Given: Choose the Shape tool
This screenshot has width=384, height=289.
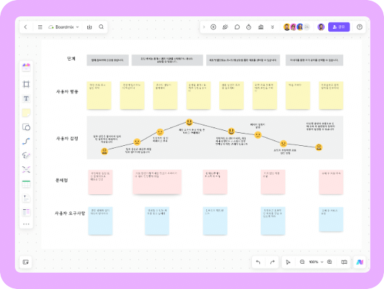Looking at the screenshot, I should [26, 127].
